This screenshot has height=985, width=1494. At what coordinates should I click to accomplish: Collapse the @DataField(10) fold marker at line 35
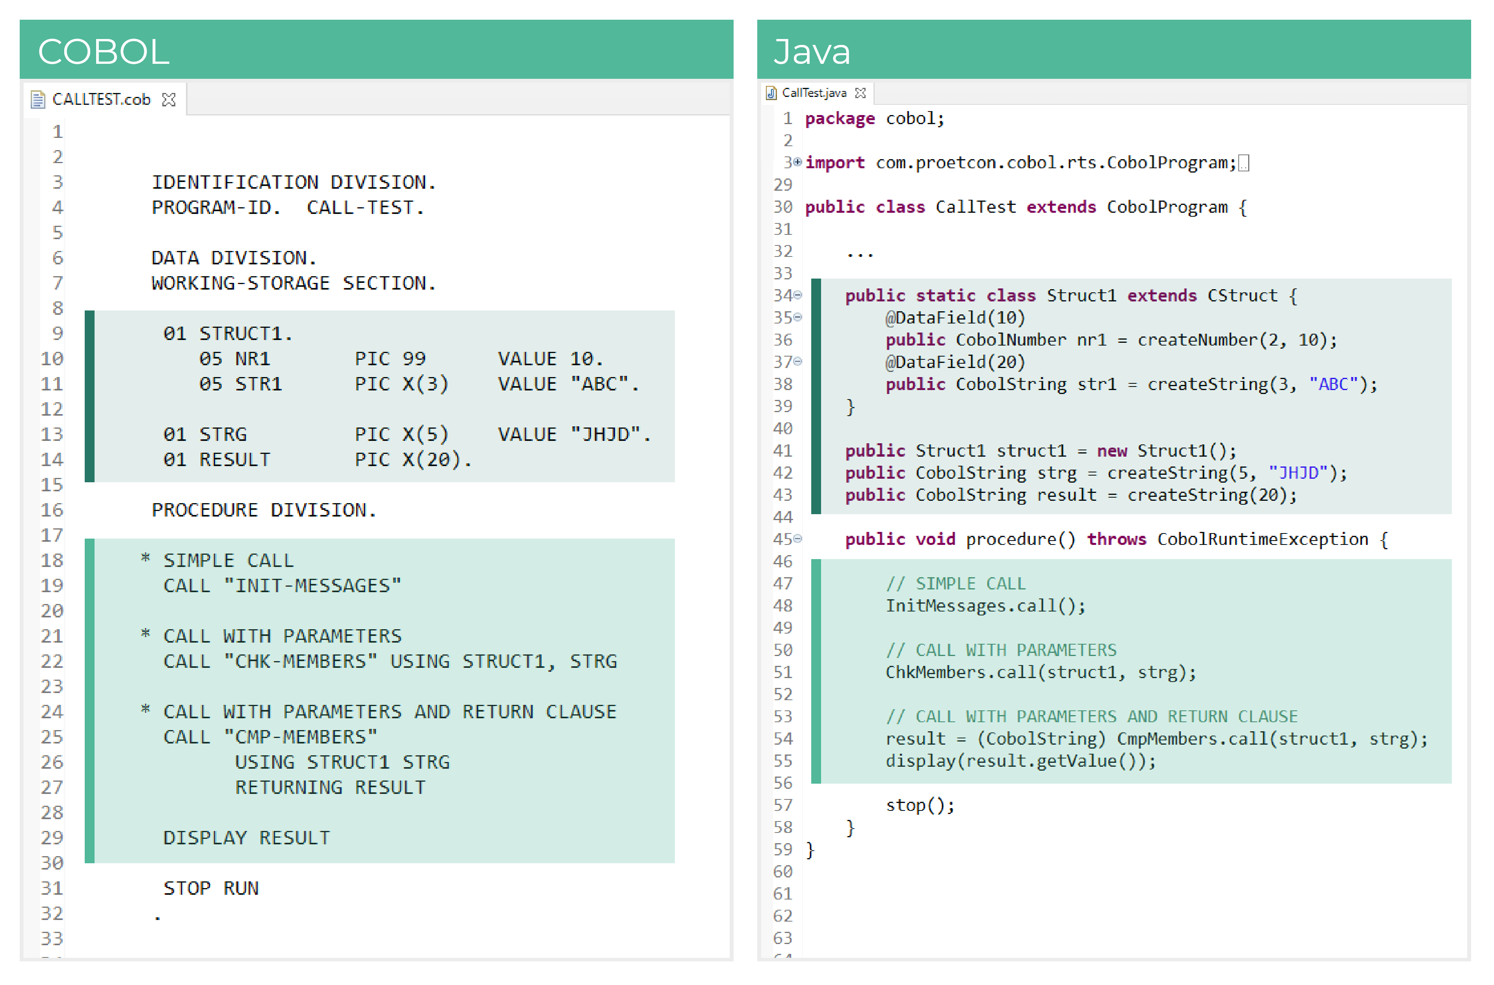(x=797, y=318)
